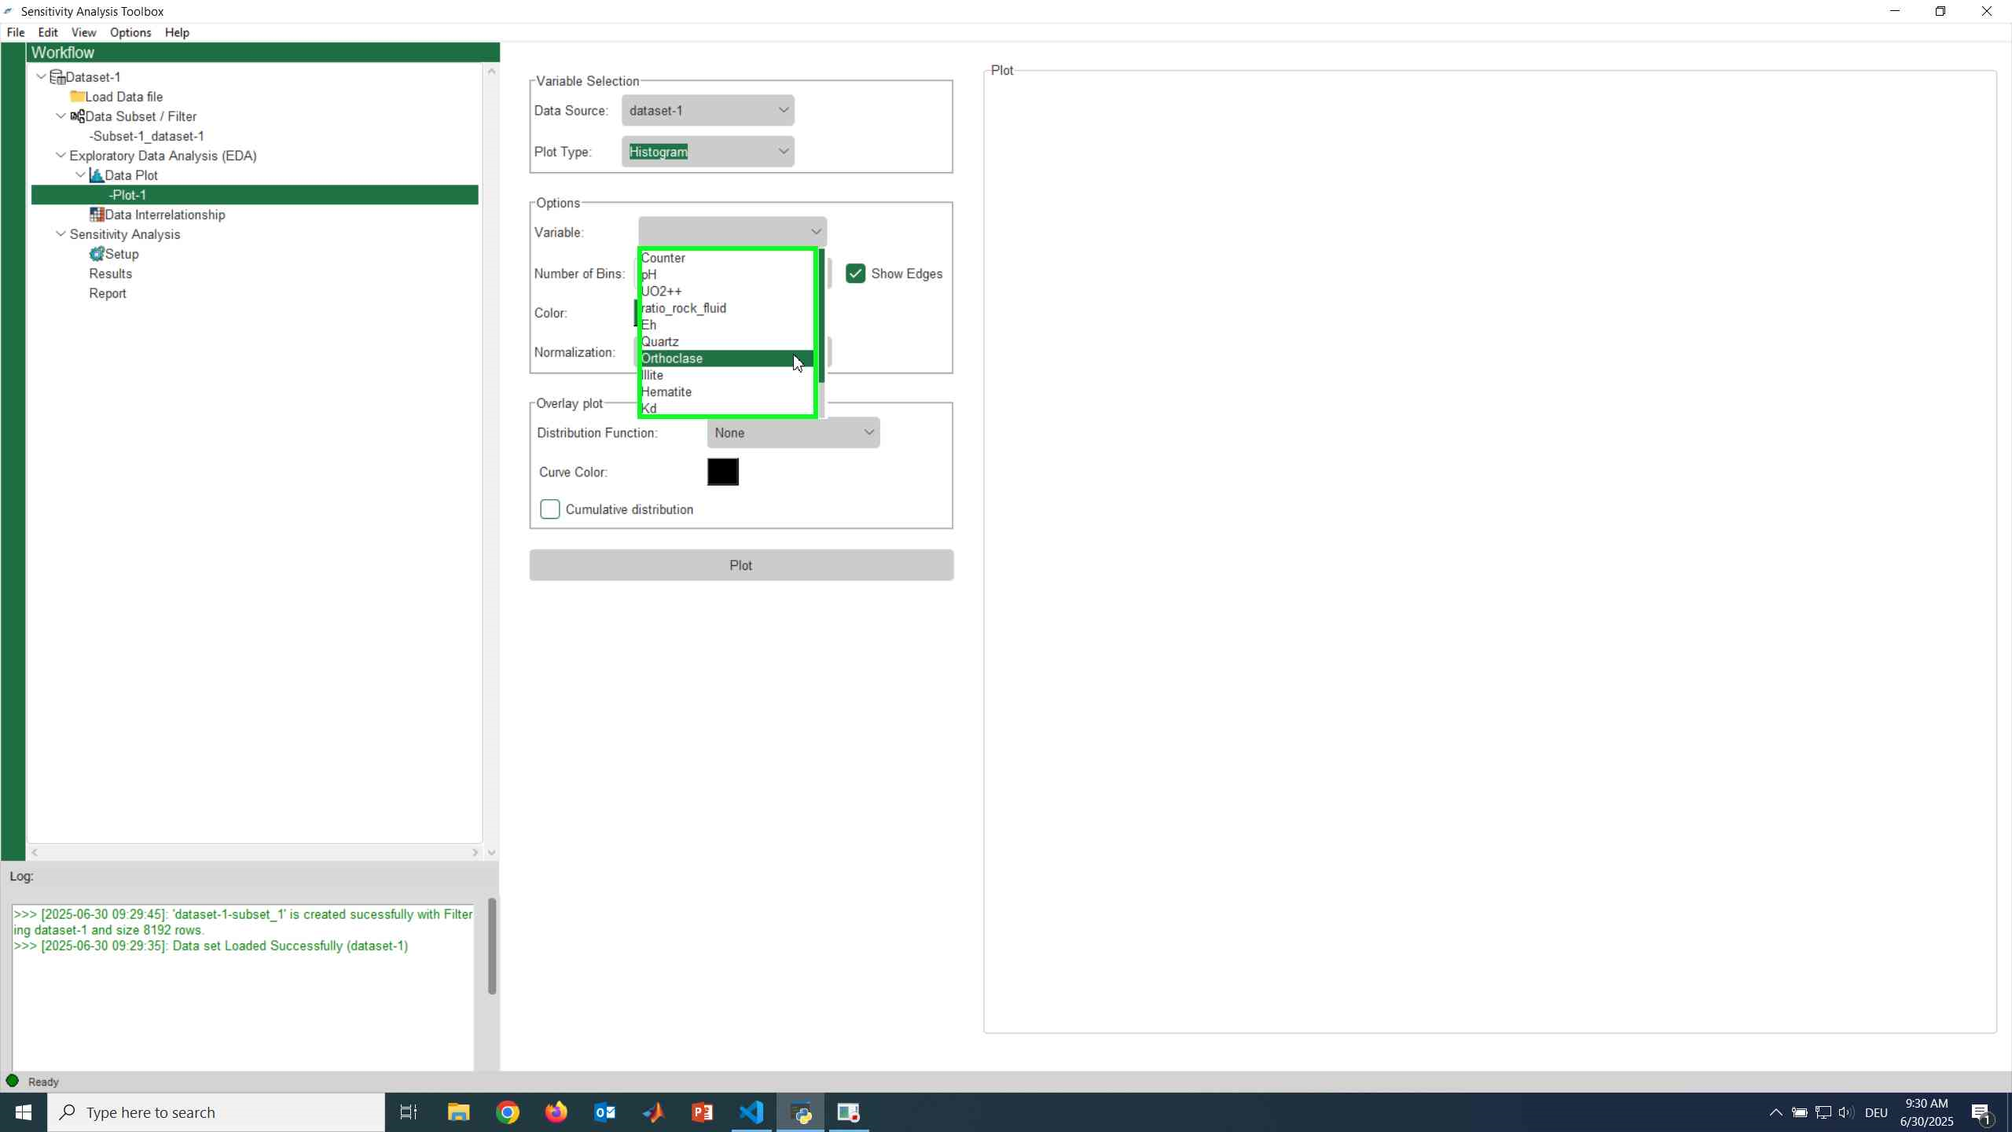Screen dimensions: 2012x1132
Task: Choose ratio_rock_fluid from variable list
Action: [727, 308]
